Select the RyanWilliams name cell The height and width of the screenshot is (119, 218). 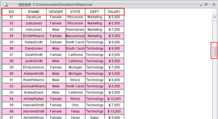(x=34, y=80)
